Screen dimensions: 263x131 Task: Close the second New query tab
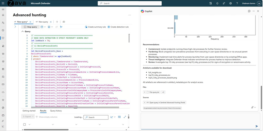tap(51, 22)
